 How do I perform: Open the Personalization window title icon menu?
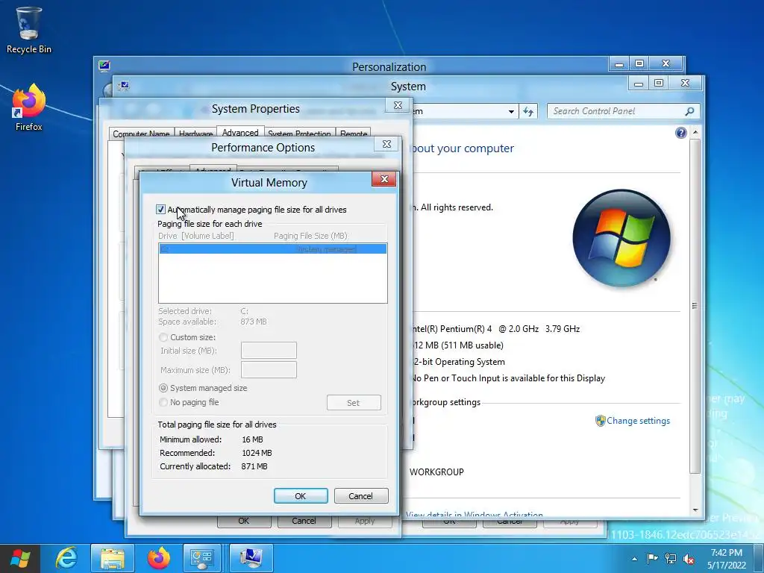104,66
